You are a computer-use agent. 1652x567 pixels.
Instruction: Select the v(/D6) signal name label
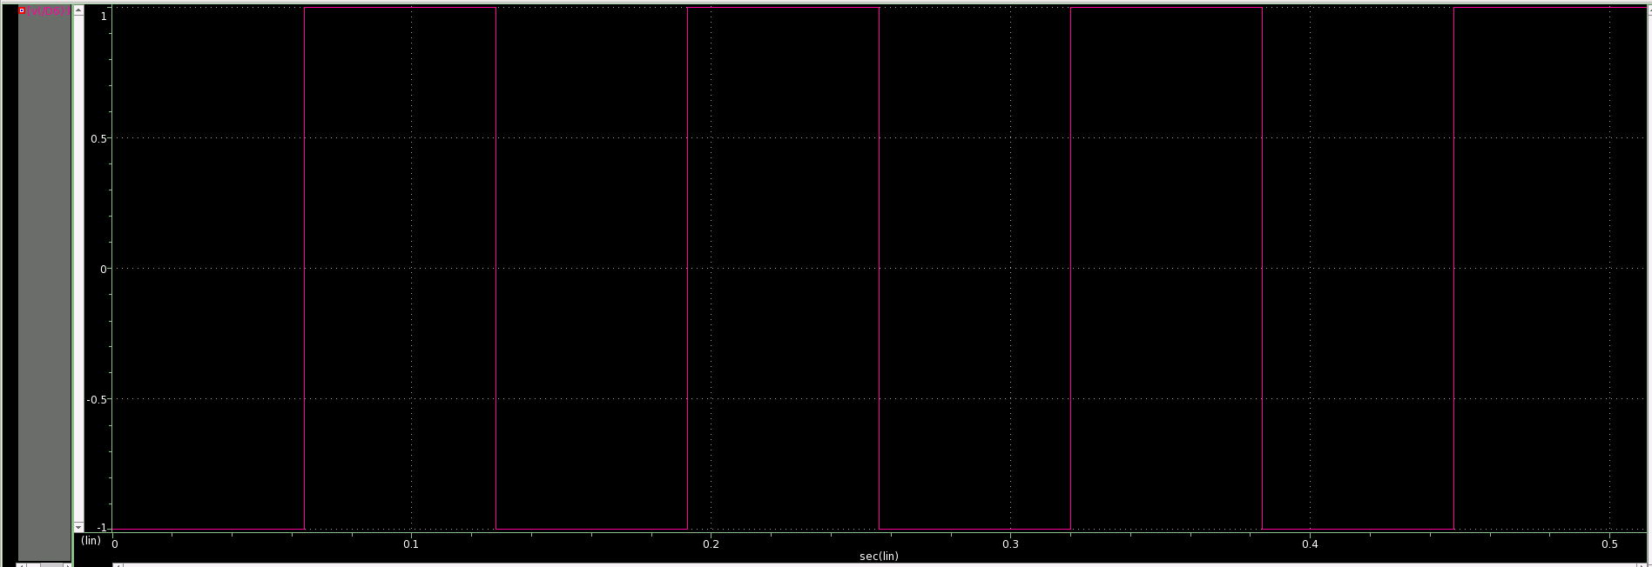pos(48,10)
